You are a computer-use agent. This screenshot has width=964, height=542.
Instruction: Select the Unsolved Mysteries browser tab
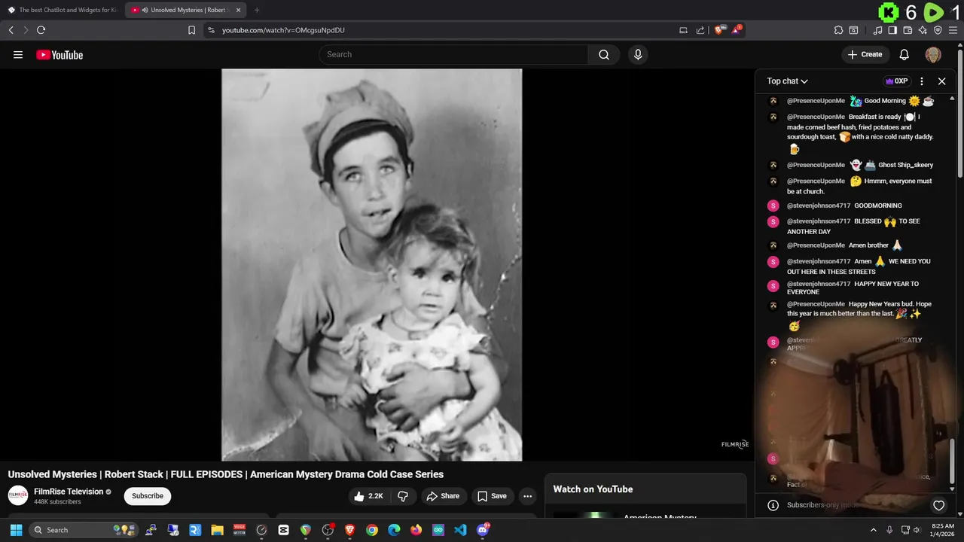(185, 10)
